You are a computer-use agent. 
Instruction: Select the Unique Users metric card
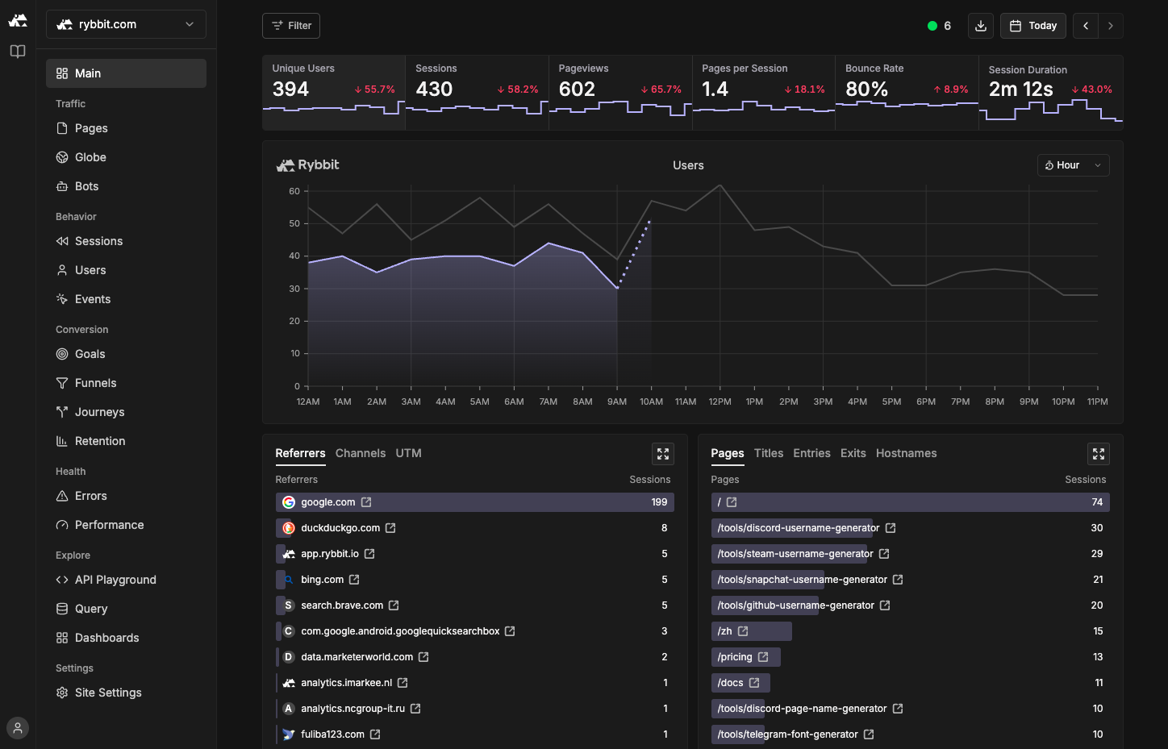334,93
